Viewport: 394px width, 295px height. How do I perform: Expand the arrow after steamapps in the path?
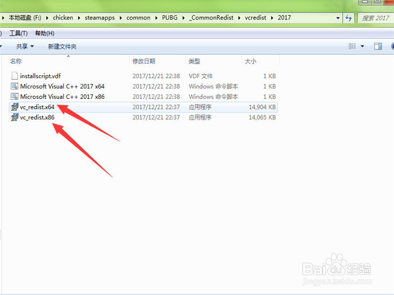[121, 18]
